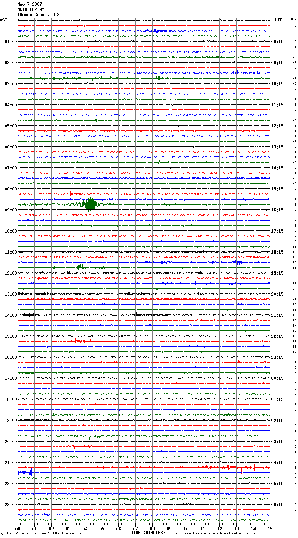Select the "14:00" MST time label
This screenshot has height=538, width=298.
point(11,315)
